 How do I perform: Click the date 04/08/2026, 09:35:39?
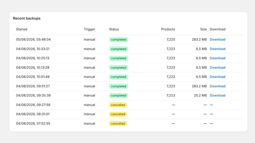coord(33,96)
